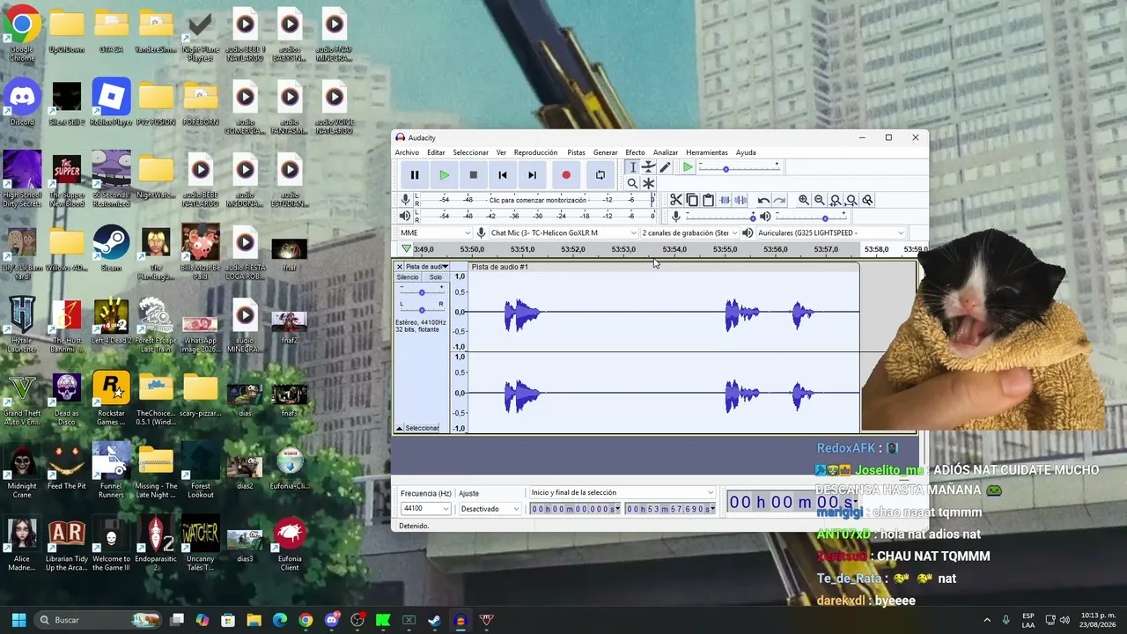Click the recording meter to start monitoring
Screen dimensions: 1127x634
pos(538,200)
